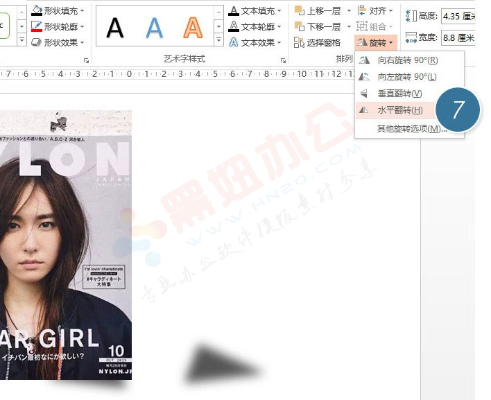
Task: Expand the WordArt styles gallery
Action: coord(219,42)
